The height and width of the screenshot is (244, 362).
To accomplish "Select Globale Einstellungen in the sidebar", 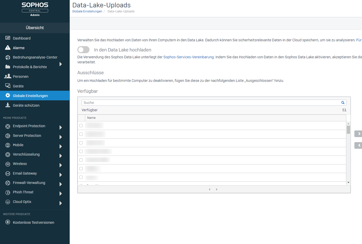I will pos(30,96).
